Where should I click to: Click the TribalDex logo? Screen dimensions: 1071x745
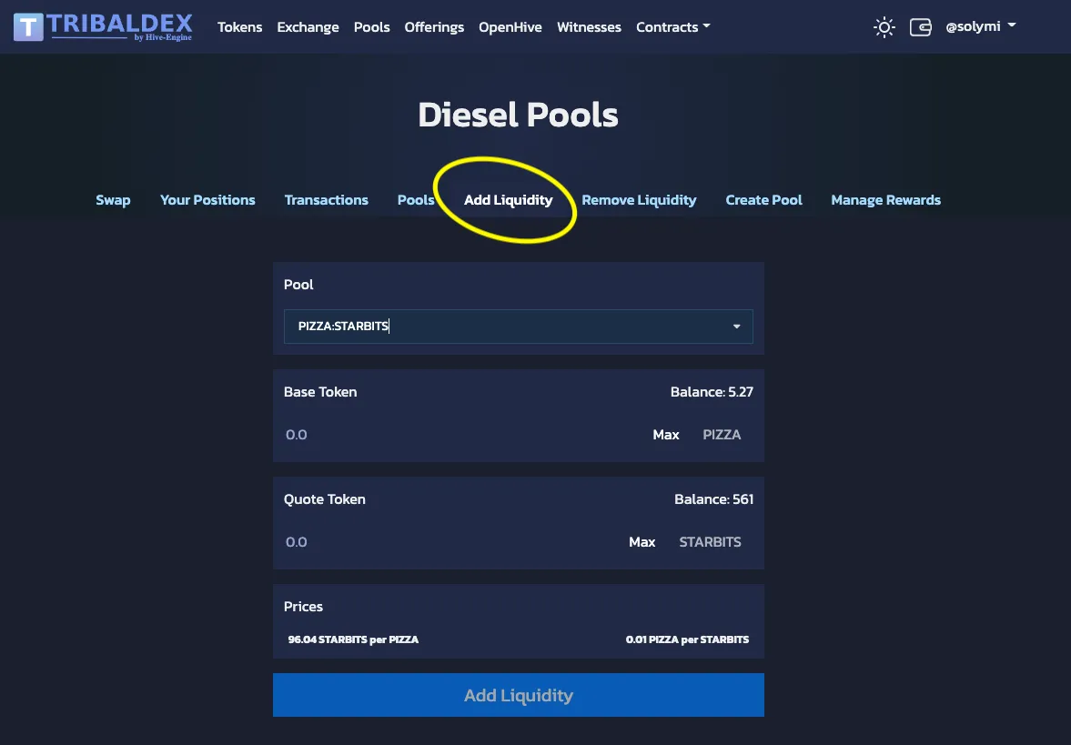tap(103, 26)
